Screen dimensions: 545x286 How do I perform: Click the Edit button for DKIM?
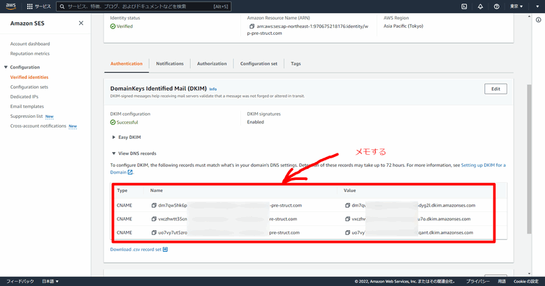click(x=495, y=89)
